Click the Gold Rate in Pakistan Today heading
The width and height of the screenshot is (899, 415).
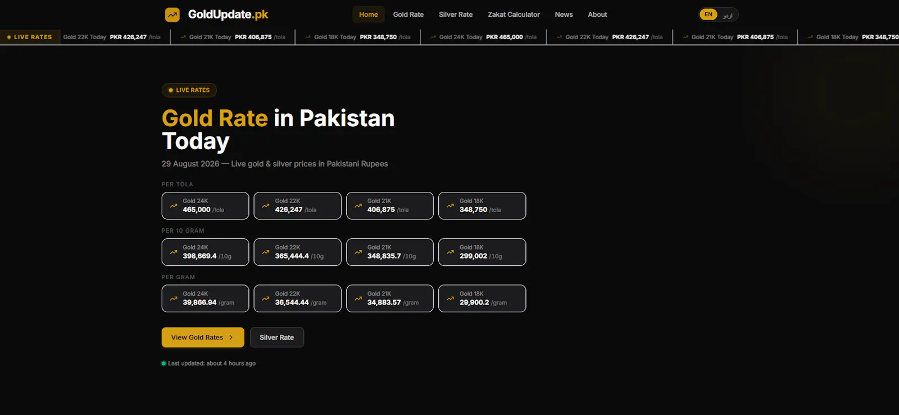click(x=278, y=130)
